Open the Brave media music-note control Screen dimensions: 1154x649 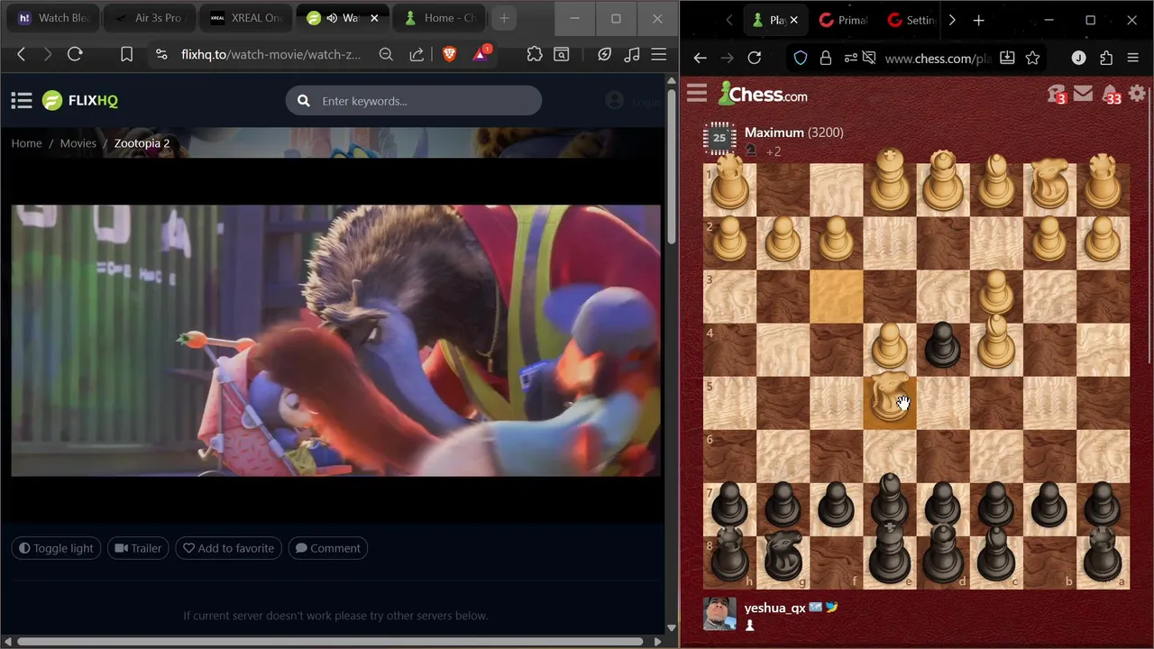[x=632, y=55]
